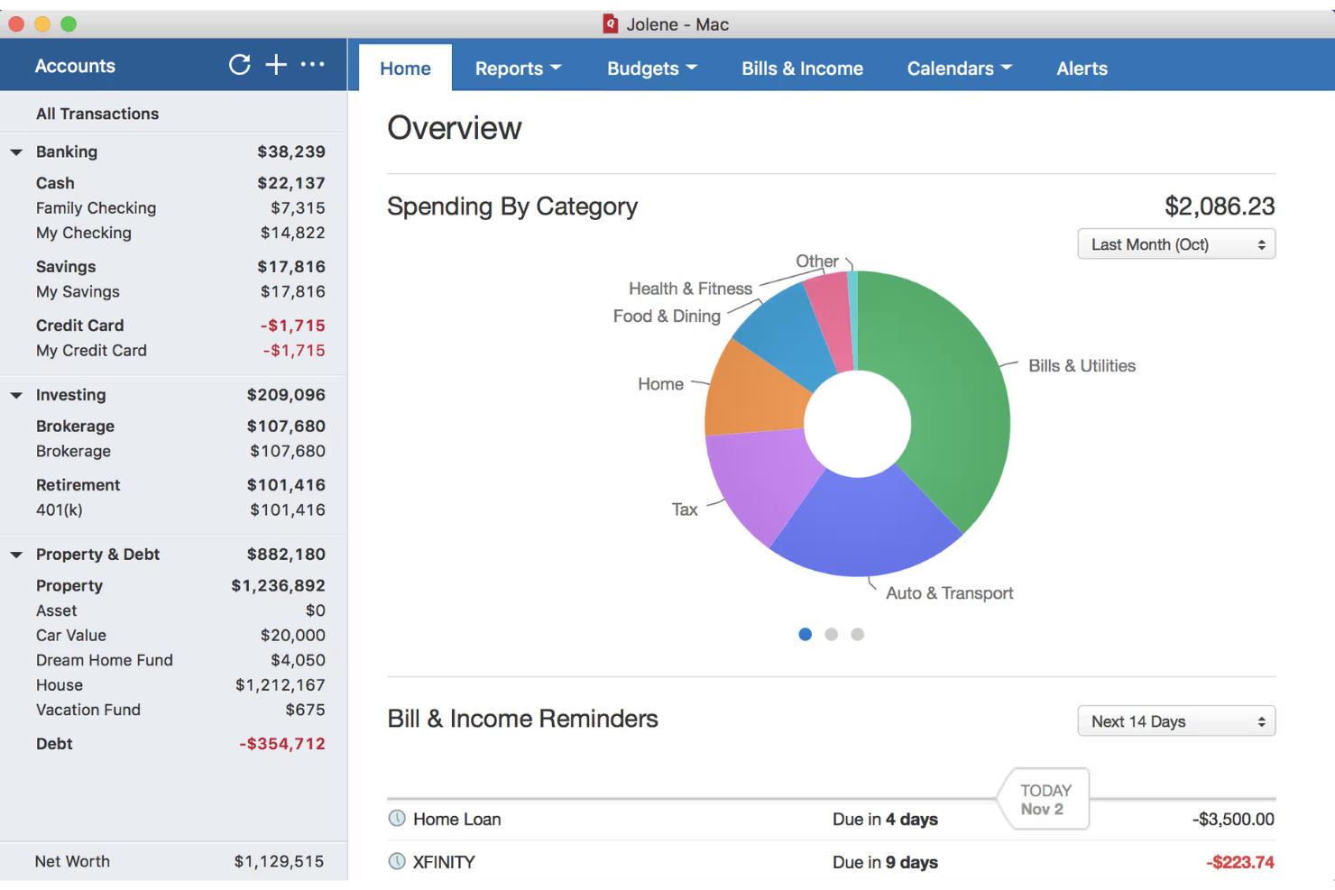Open the Last Month (Oct) dropdown

(x=1175, y=243)
